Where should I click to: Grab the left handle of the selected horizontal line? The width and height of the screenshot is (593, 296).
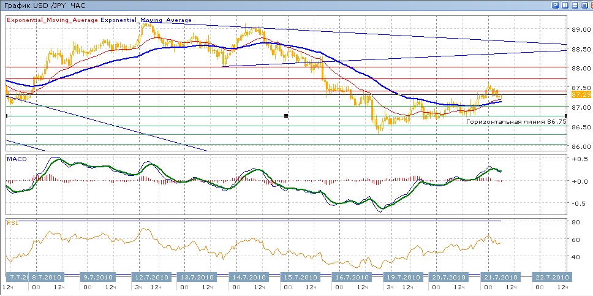click(x=7, y=116)
